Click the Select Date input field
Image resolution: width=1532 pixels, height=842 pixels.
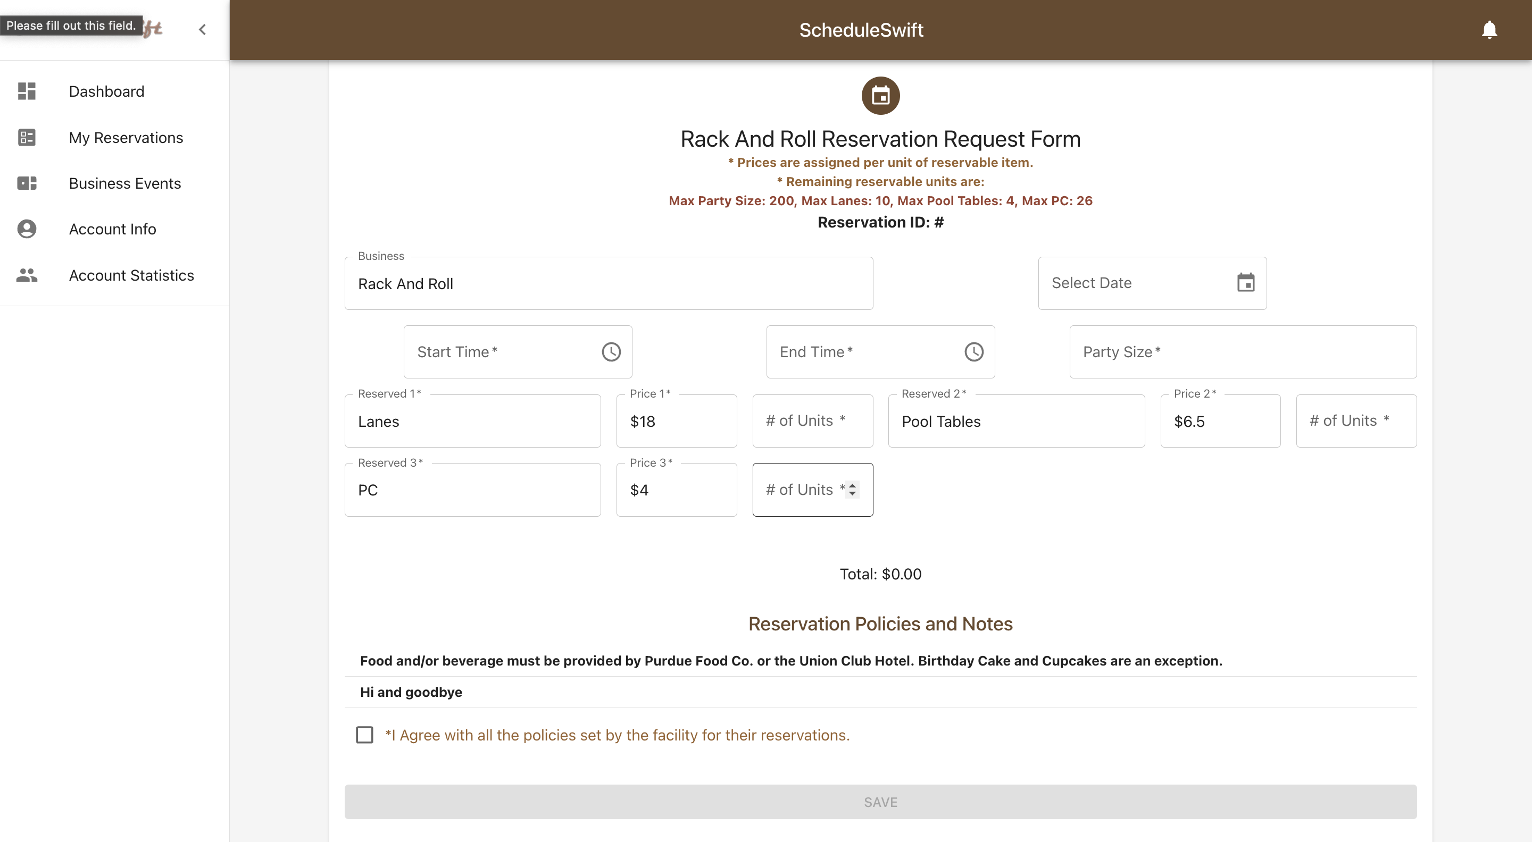click(x=1136, y=283)
